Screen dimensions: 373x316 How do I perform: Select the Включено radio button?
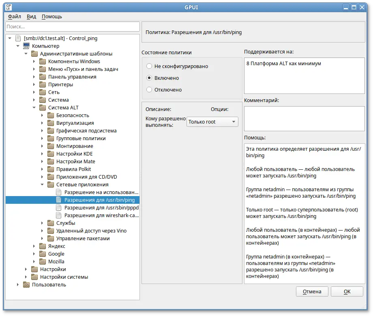point(149,78)
